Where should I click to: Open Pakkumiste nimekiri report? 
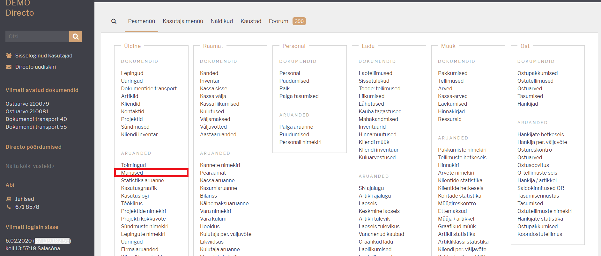click(462, 150)
